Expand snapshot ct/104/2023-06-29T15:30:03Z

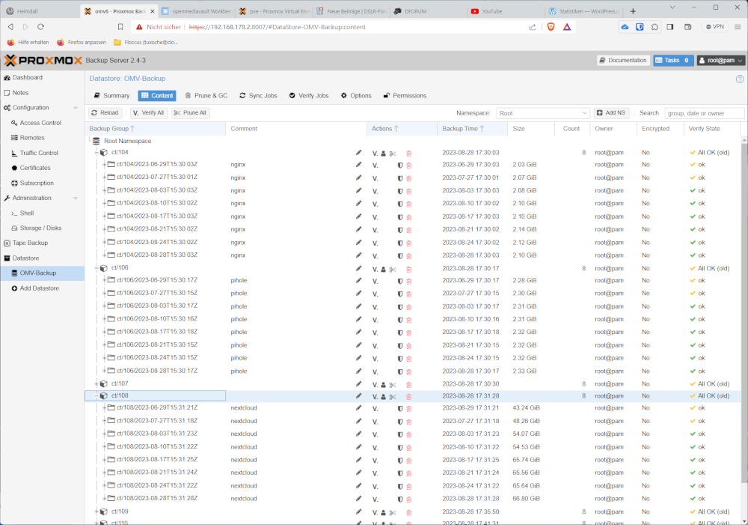click(x=105, y=164)
